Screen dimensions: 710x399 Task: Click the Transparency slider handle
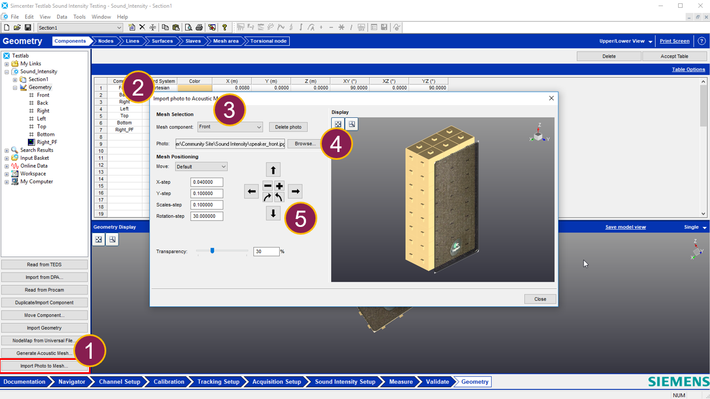[212, 251]
